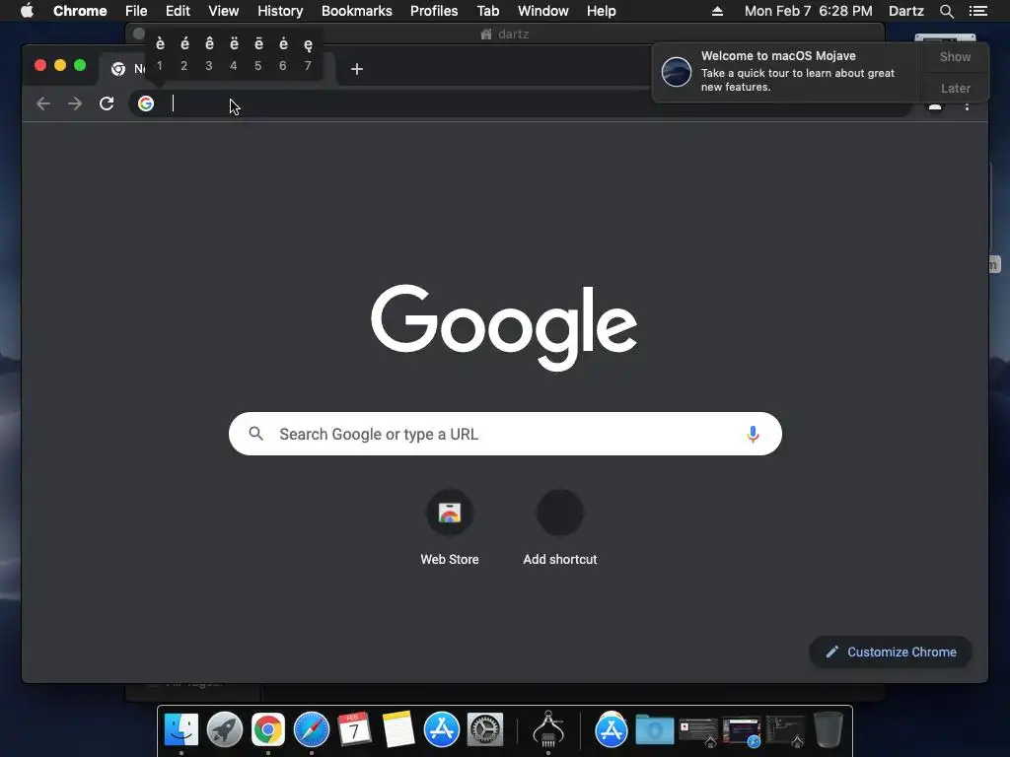This screenshot has width=1010, height=757.
Task: Click the Search Google or type a URL box
Action: point(505,434)
